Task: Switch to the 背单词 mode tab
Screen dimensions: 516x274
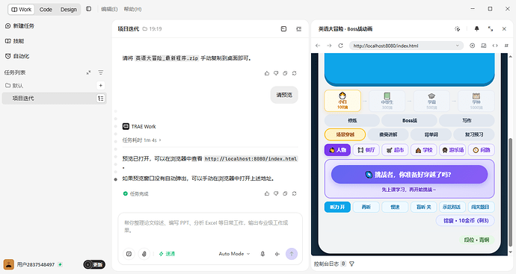Action: 431,134
